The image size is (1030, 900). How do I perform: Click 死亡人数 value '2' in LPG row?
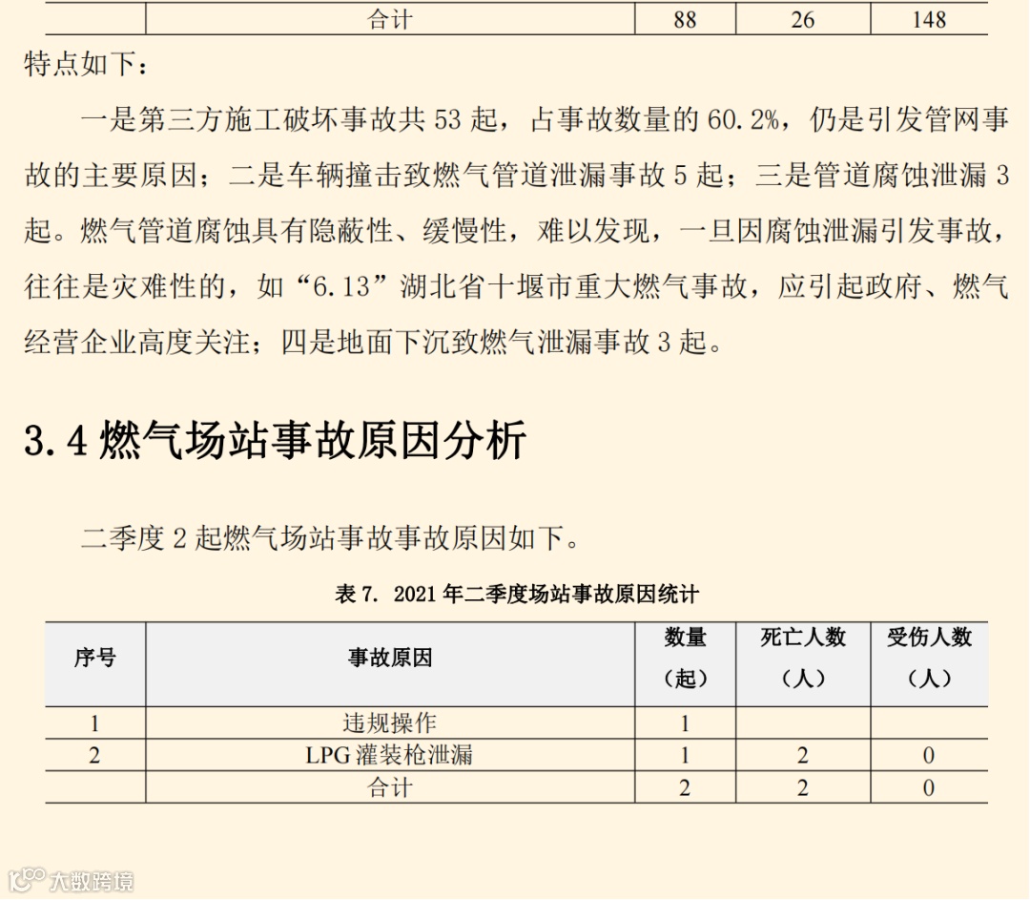(x=803, y=755)
